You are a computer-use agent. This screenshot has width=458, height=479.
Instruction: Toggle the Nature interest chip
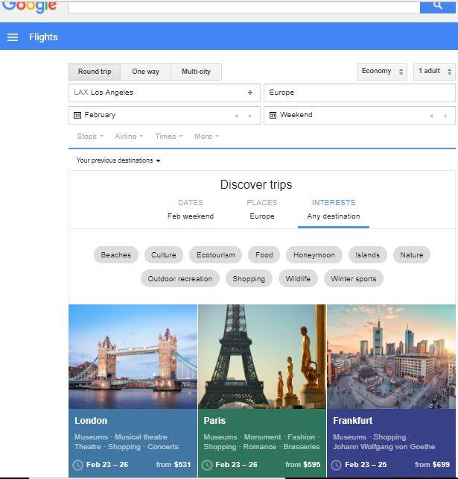(x=412, y=254)
